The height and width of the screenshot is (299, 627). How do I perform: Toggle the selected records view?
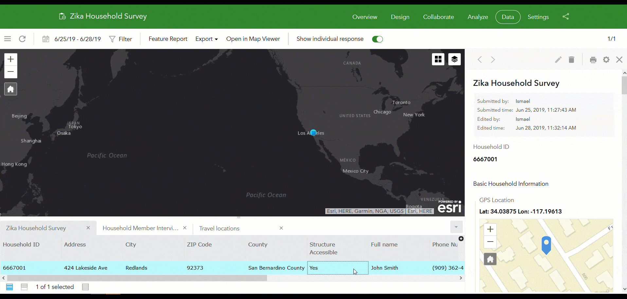tap(24, 287)
